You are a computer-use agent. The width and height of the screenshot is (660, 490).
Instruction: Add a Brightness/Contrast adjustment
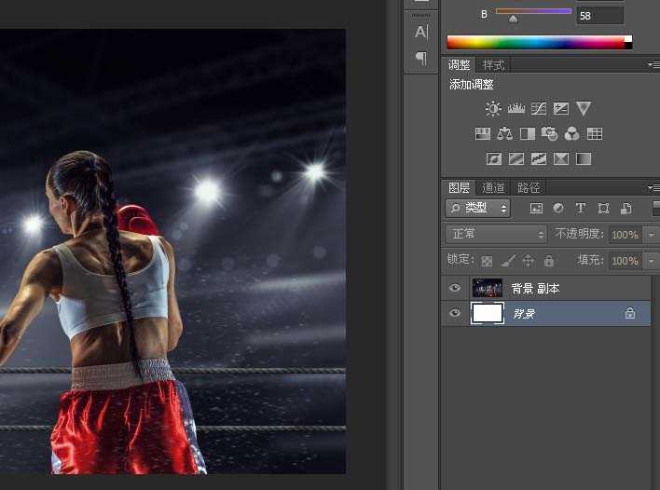pos(493,109)
